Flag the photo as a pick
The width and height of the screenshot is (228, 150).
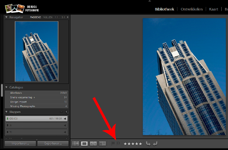point(113,144)
